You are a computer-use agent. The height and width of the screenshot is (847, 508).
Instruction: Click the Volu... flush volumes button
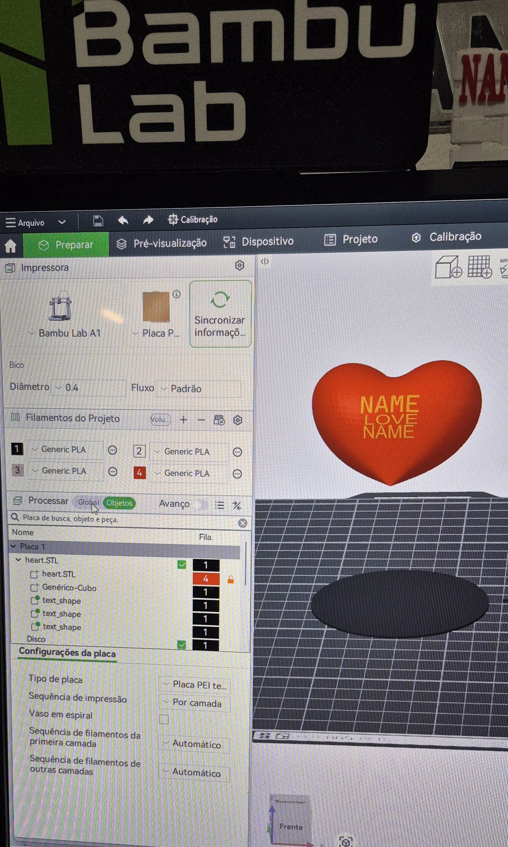tap(160, 419)
